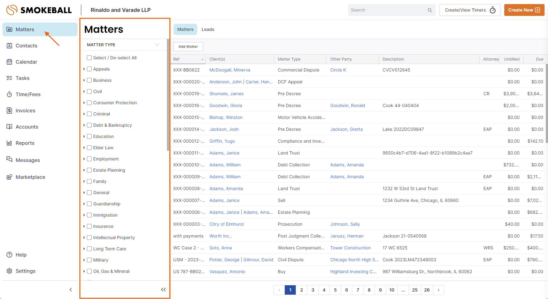Open the Tasks sidebar icon
The image size is (548, 299).
[9, 78]
